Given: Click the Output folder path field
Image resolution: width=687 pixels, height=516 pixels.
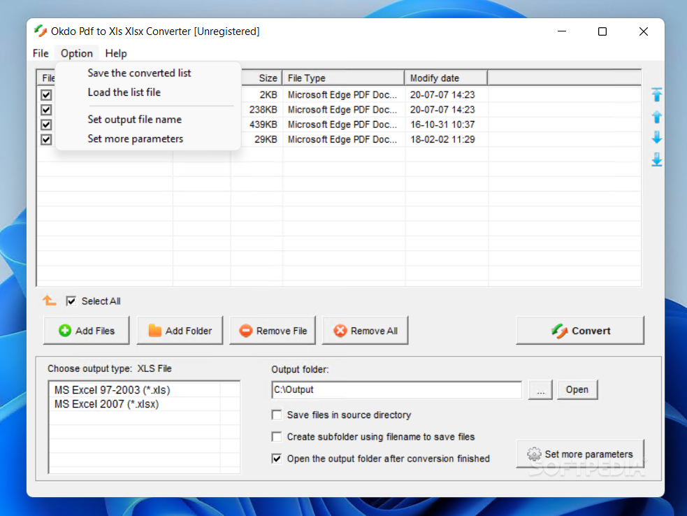Looking at the screenshot, I should coord(396,389).
